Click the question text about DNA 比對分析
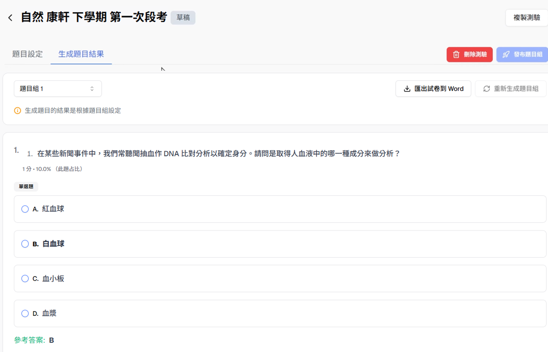 click(219, 153)
